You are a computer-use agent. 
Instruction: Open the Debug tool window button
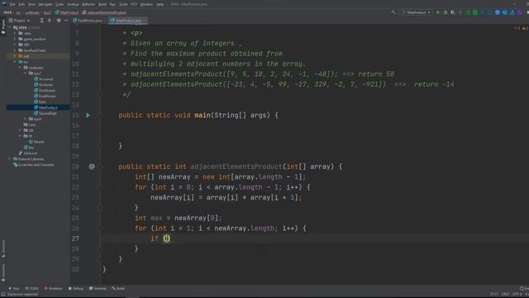[76, 289]
